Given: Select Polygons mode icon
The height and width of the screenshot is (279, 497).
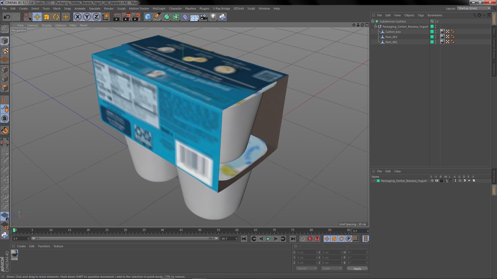Looking at the screenshot, I should pyautogui.click(x=5, y=88).
